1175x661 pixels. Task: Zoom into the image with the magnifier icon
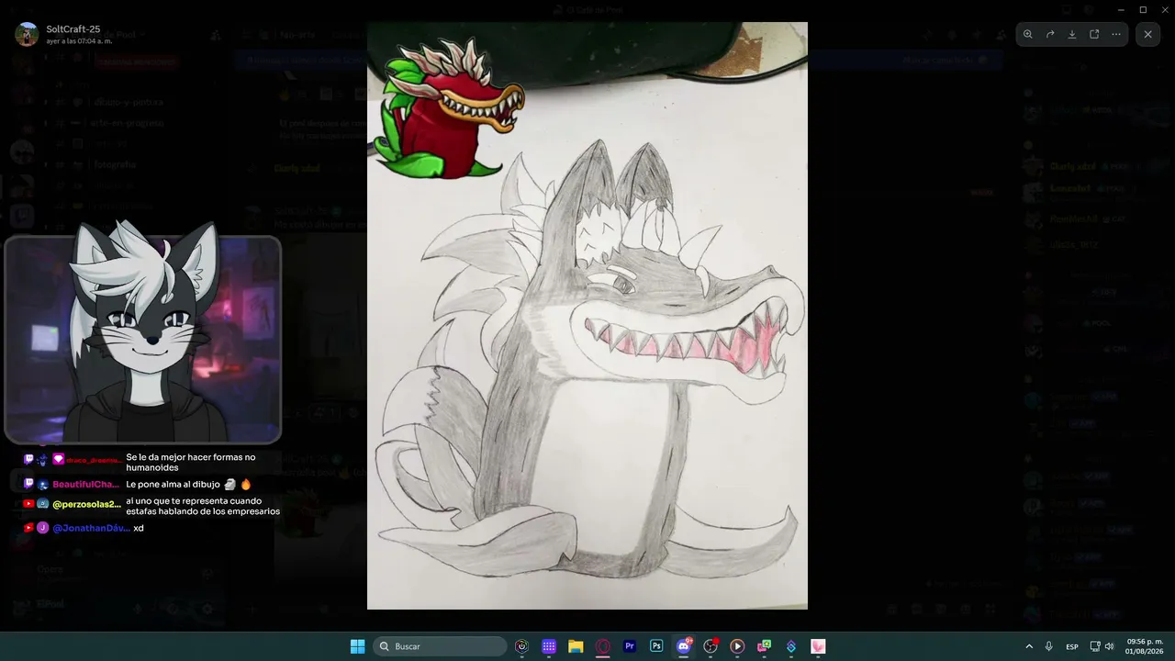point(1028,34)
